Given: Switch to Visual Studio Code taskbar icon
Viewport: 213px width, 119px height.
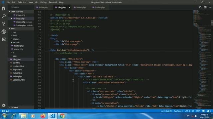Looking at the screenshot, I should pos(52,116).
